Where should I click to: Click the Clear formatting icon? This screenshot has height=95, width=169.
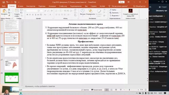pyautogui.click(x=52, y=11)
